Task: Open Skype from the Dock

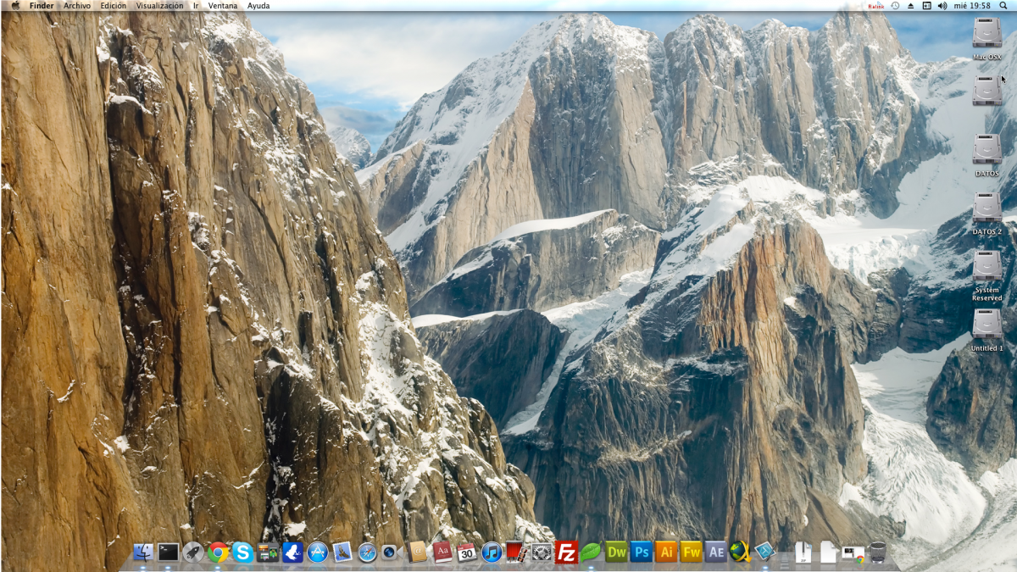Action: tap(242, 553)
